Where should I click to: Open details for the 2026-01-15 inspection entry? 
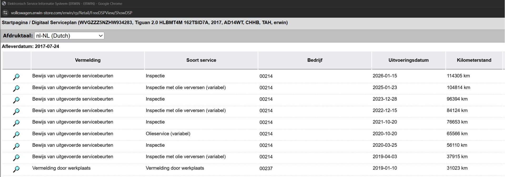(x=16, y=77)
